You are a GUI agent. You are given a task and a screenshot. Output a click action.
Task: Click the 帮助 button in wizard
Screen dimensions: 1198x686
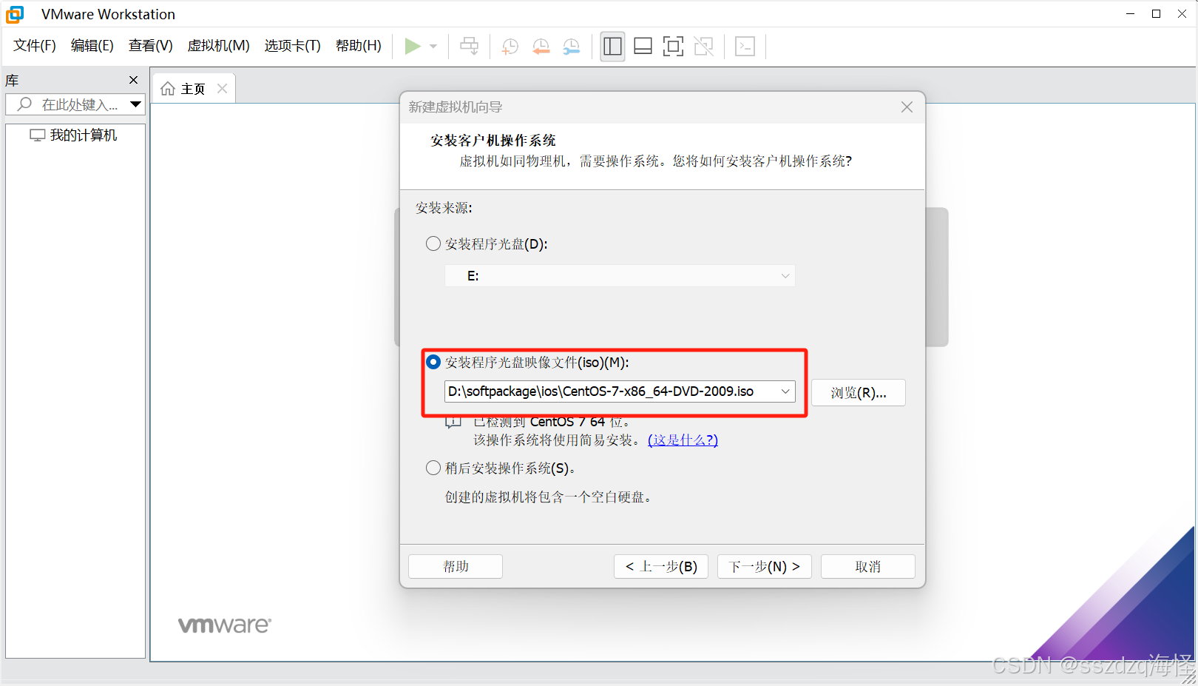(456, 567)
